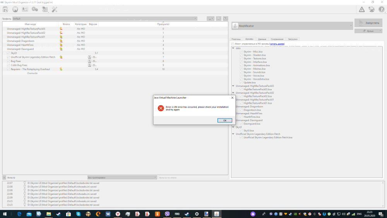Collapse Unmanaged: HighResTexturePack02 archive node
The height and width of the screenshot is (218, 387).
pyautogui.click(x=233, y=93)
